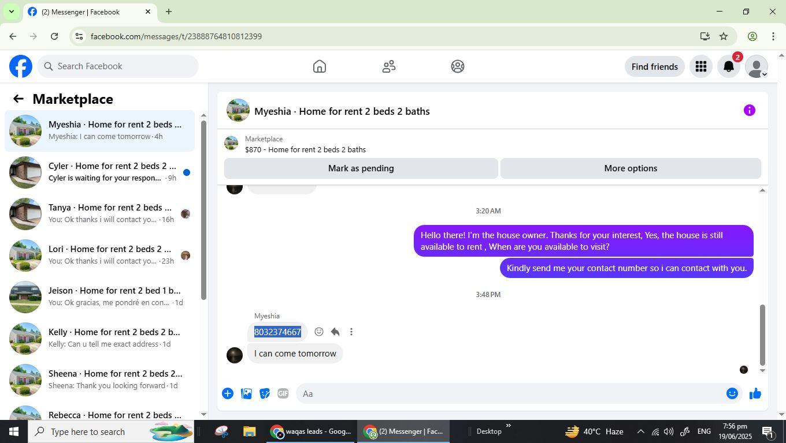Viewport: 786px width, 443px height.
Task: Reply to the 8032374667 message
Action: pos(335,332)
